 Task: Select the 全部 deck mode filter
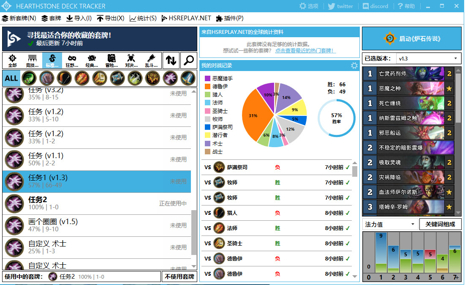(x=12, y=60)
